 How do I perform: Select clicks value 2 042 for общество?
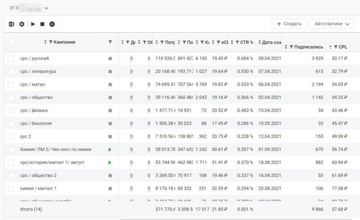201,98
